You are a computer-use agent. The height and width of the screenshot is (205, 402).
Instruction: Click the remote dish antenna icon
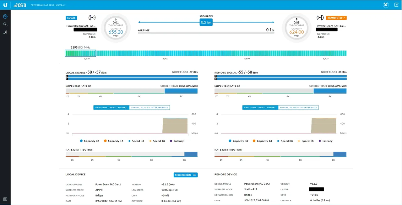pyautogui.click(x=320, y=18)
